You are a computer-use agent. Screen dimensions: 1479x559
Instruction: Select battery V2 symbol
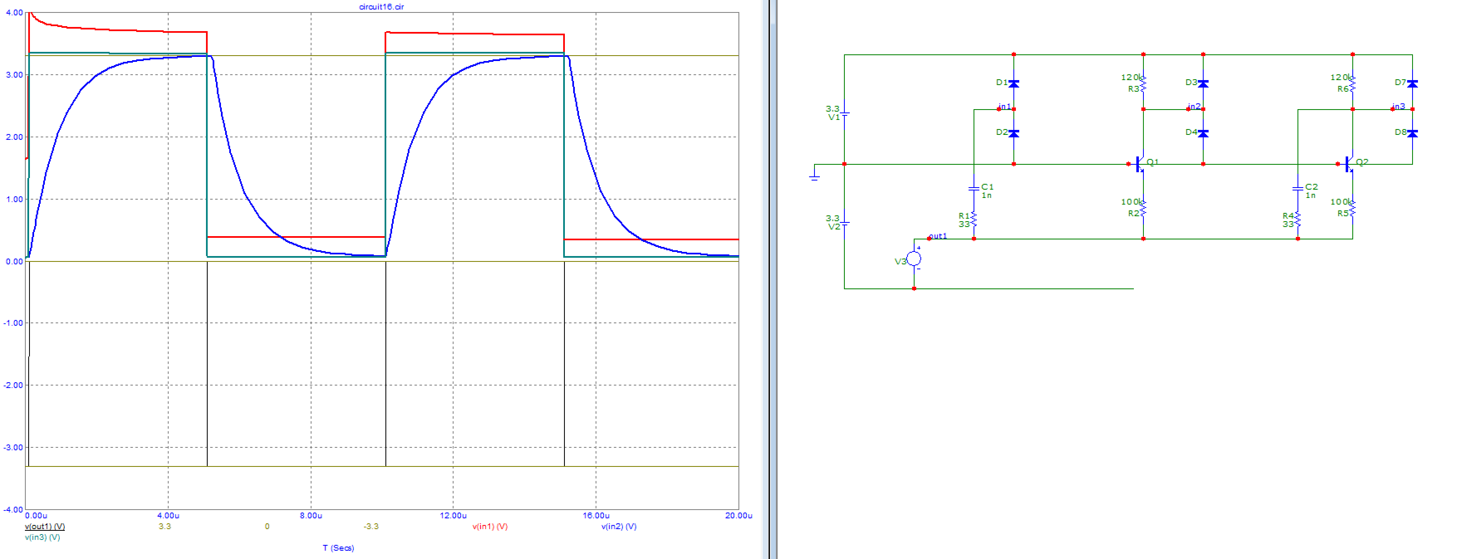tap(844, 223)
